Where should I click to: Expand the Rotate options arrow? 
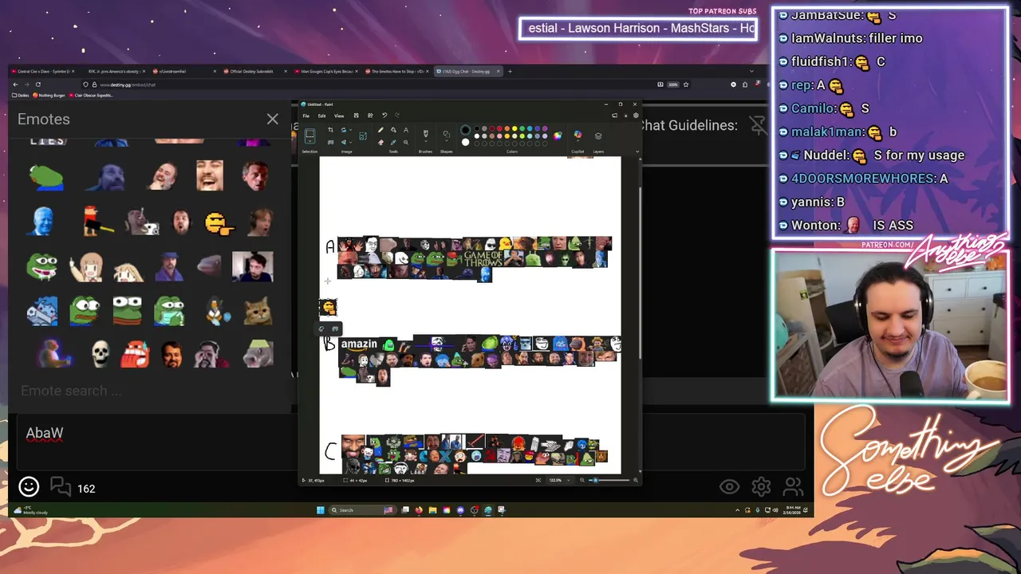(x=350, y=130)
